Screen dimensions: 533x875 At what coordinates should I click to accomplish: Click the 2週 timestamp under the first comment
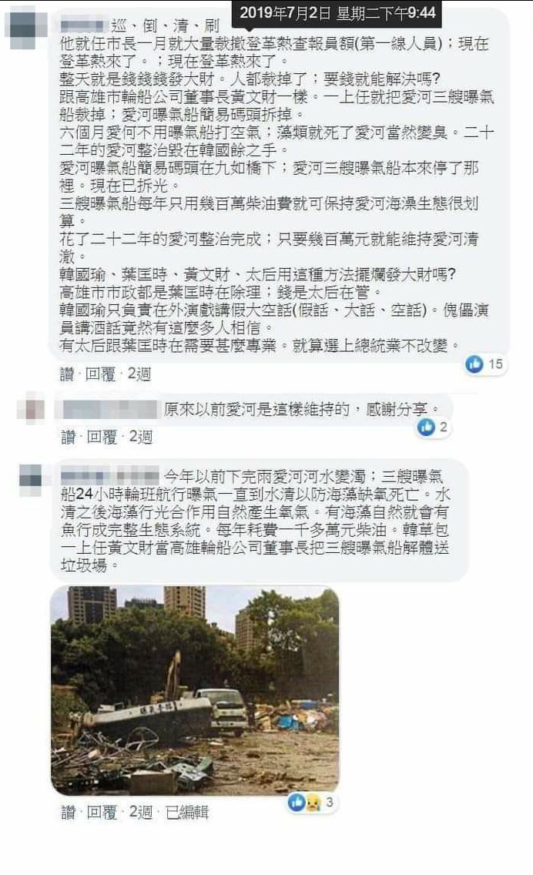pyautogui.click(x=139, y=374)
